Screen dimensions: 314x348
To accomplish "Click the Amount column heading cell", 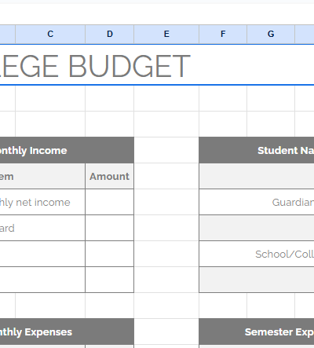I will coord(110,176).
